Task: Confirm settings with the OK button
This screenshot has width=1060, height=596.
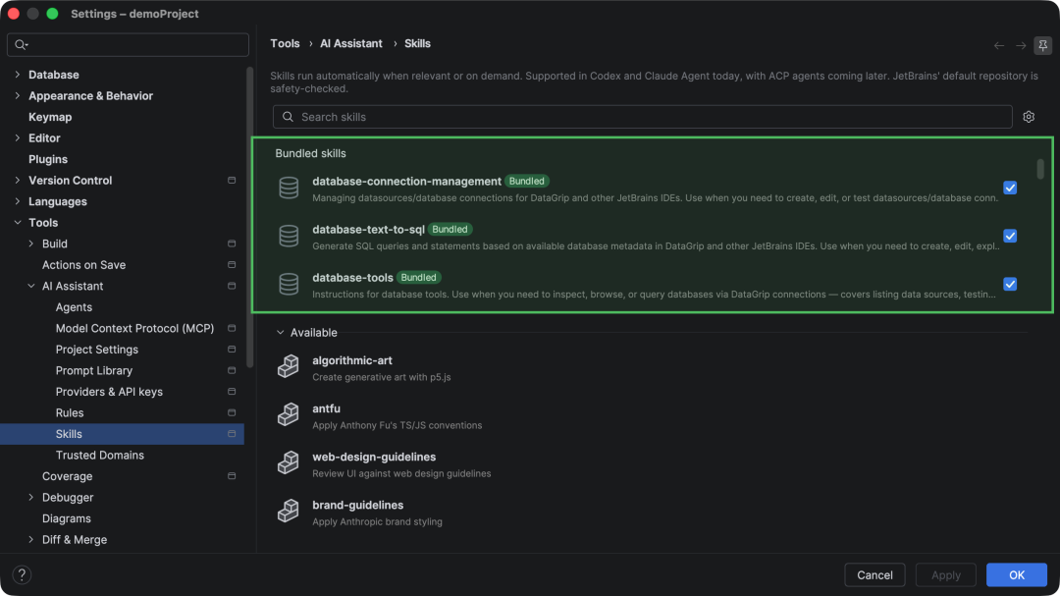Action: click(1017, 575)
